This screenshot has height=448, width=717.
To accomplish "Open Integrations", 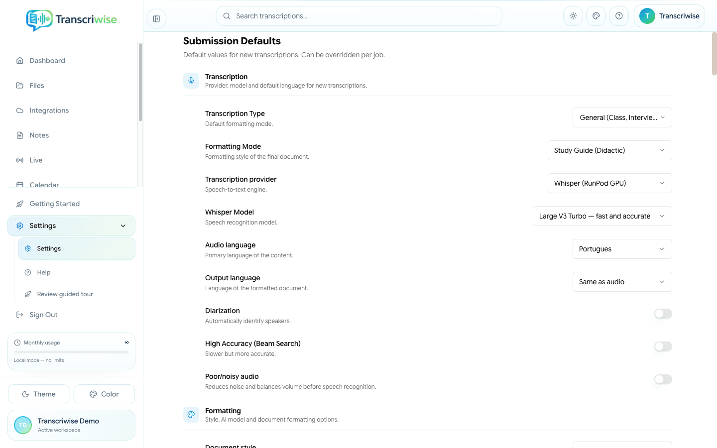I will coord(71,111).
